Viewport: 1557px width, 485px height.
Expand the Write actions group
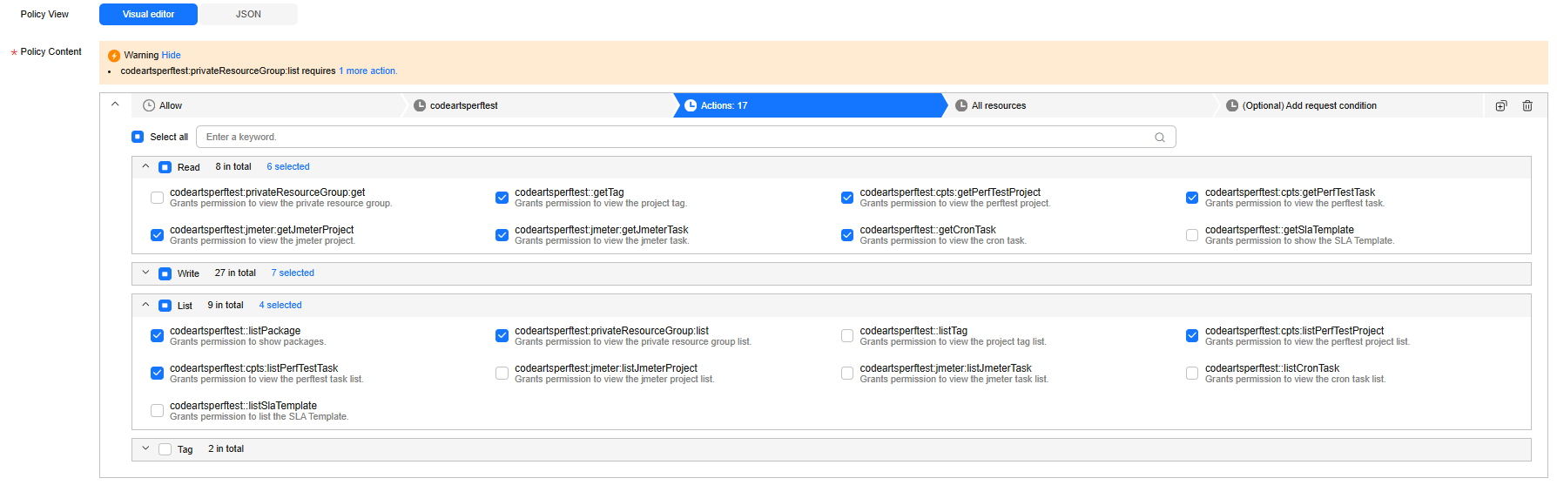pyautogui.click(x=145, y=273)
